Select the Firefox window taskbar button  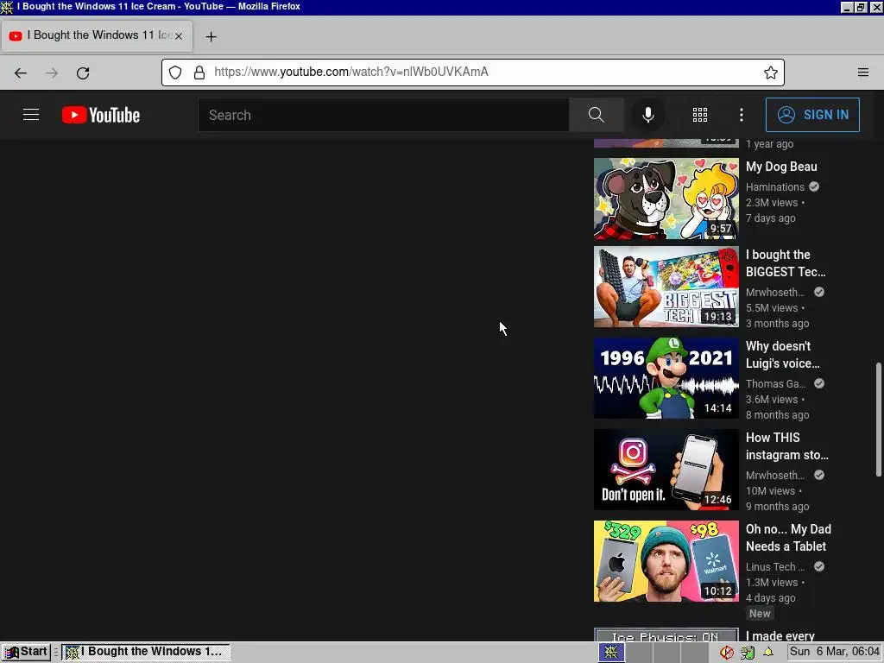(x=145, y=652)
